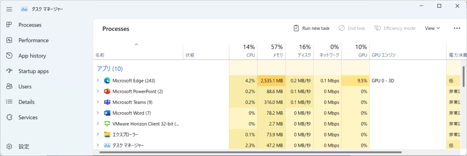
Task: Expand the Microsoft Word process group
Action: [x=98, y=113]
